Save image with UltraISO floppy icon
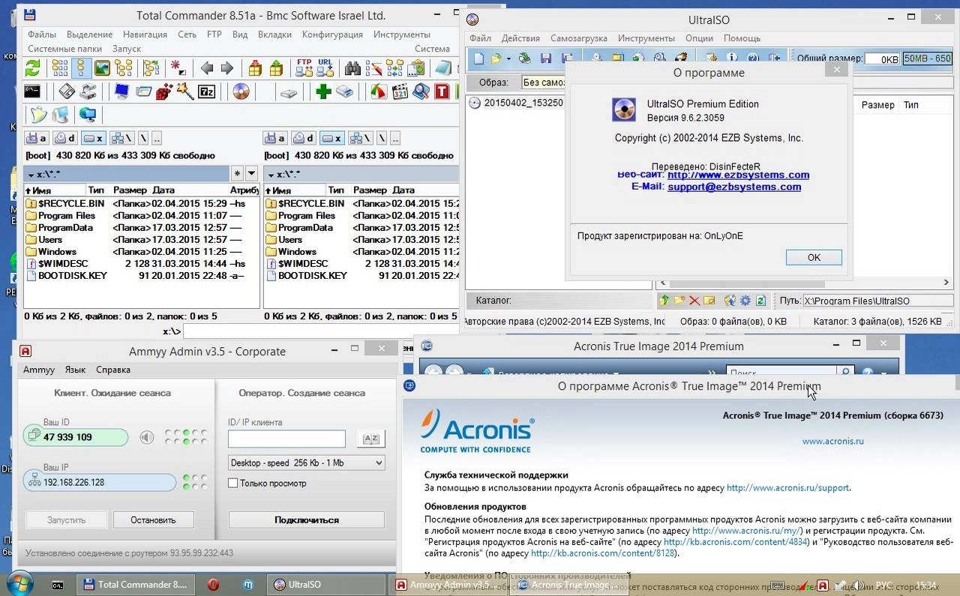This screenshot has height=596, width=960. [546, 58]
